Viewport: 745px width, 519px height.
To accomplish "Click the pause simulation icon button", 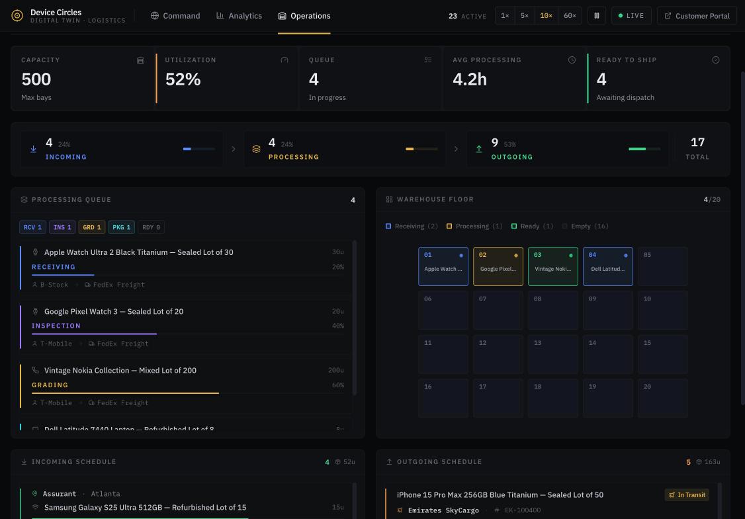I will (596, 16).
